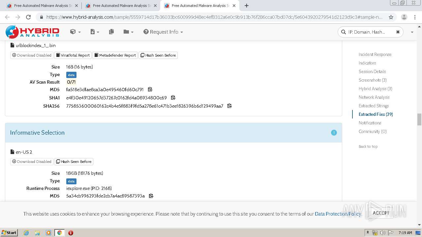This screenshot has height=237, width=422.
Task: Close the third active browser tab
Action: [x=234, y=6]
